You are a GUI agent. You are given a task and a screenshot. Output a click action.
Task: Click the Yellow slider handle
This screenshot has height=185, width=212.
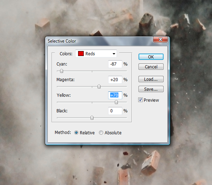coord(116,102)
